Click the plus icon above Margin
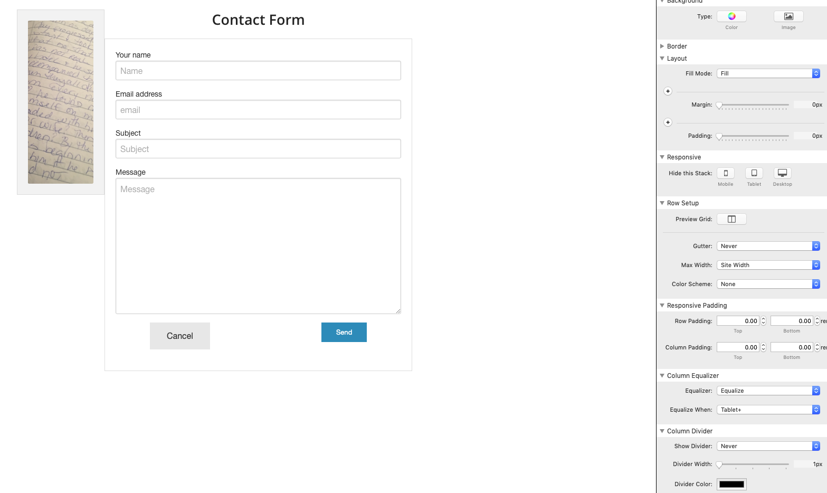Screen dimensions: 827x493 point(668,91)
